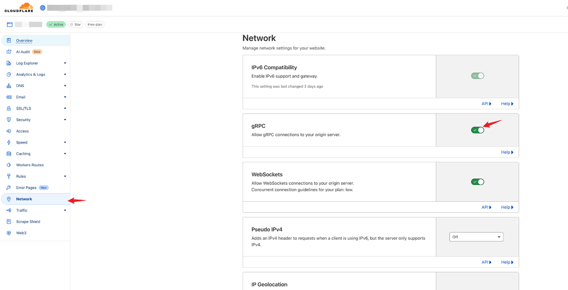Disable WebSockets connections
The width and height of the screenshot is (568, 290).
click(477, 181)
